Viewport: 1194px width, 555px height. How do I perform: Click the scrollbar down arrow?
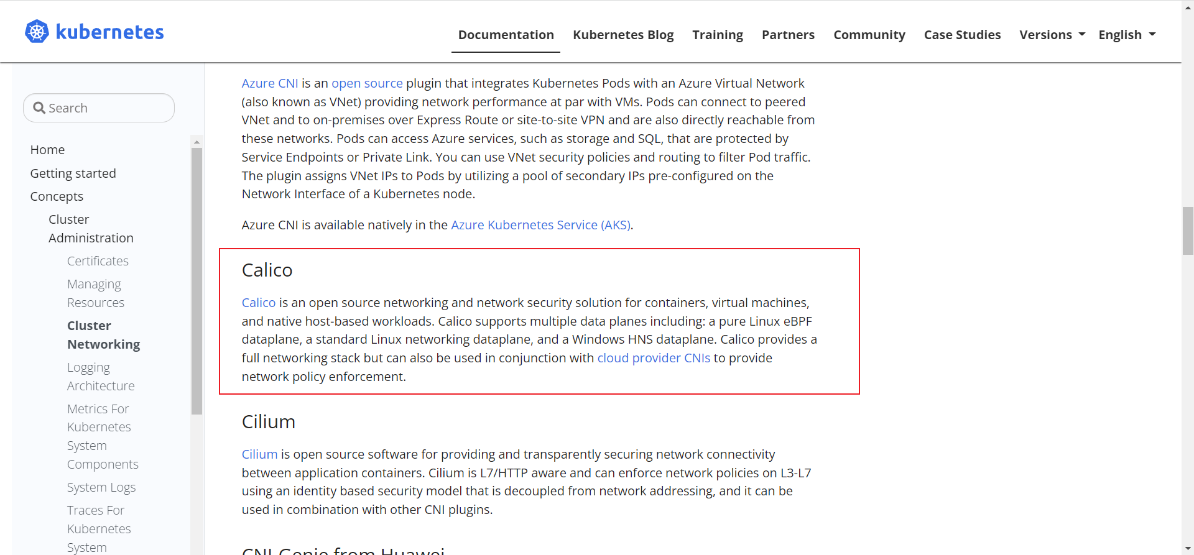tap(1187, 548)
